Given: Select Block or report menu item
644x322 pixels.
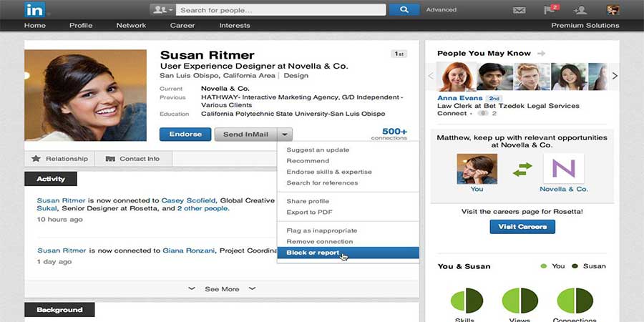Looking at the screenshot, I should pos(313,253).
